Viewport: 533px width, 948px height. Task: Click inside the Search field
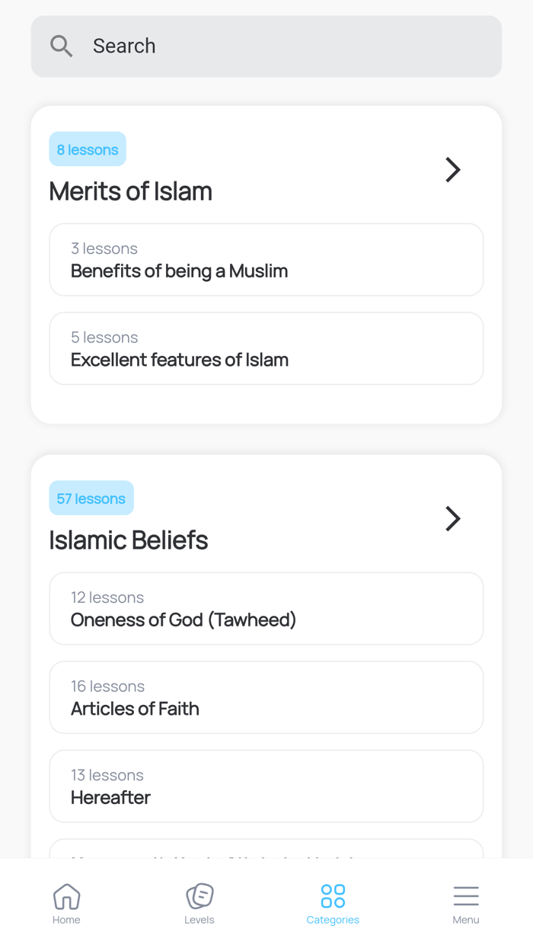(266, 46)
